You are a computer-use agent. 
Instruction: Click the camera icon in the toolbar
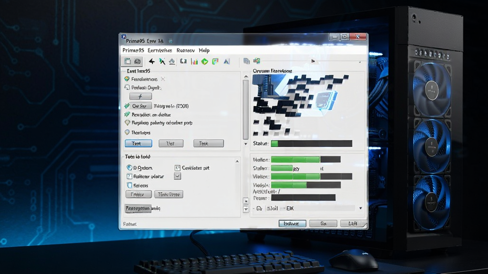[138, 61]
